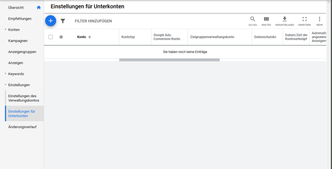332x169 pixels.
Task: Go to Änderungsverlauf in the sidebar
Action: point(22,127)
